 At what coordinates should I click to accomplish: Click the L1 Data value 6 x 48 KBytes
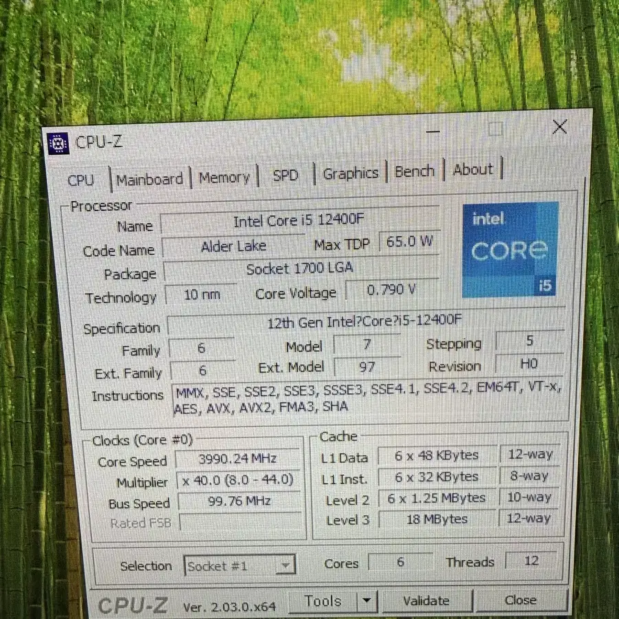pyautogui.click(x=437, y=455)
